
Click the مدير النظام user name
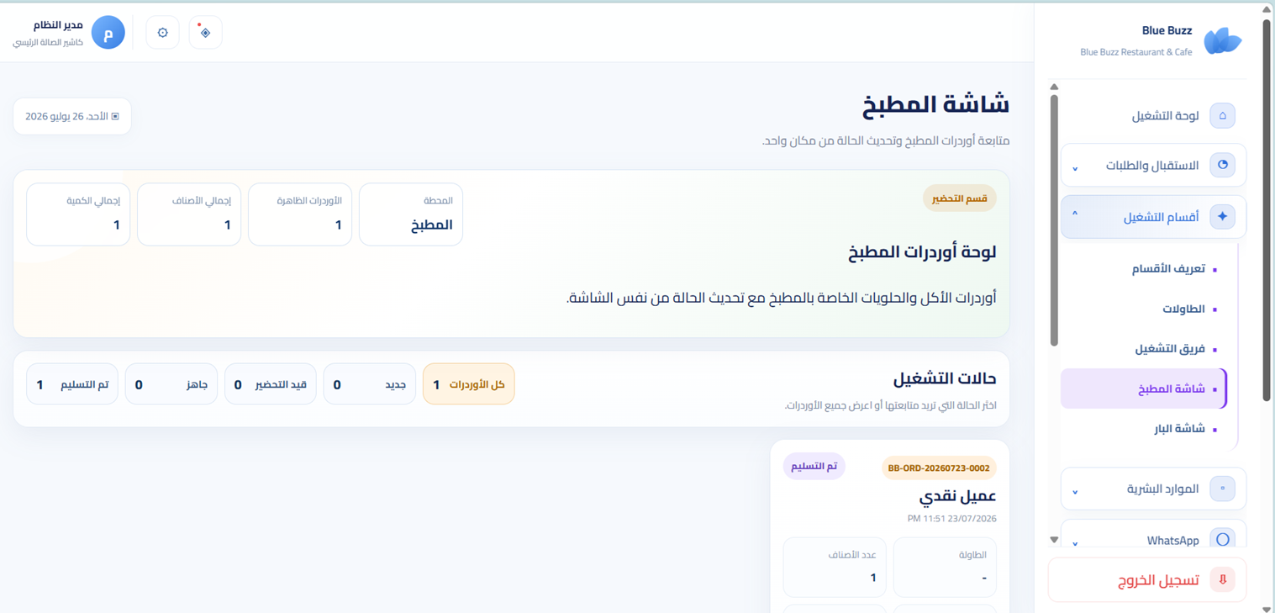tap(58, 25)
